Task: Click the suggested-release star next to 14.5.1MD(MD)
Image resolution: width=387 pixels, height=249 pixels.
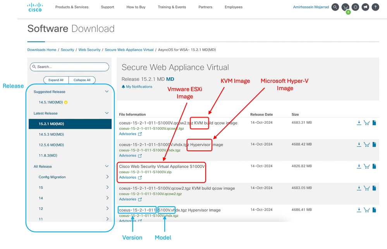Action: point(66,102)
